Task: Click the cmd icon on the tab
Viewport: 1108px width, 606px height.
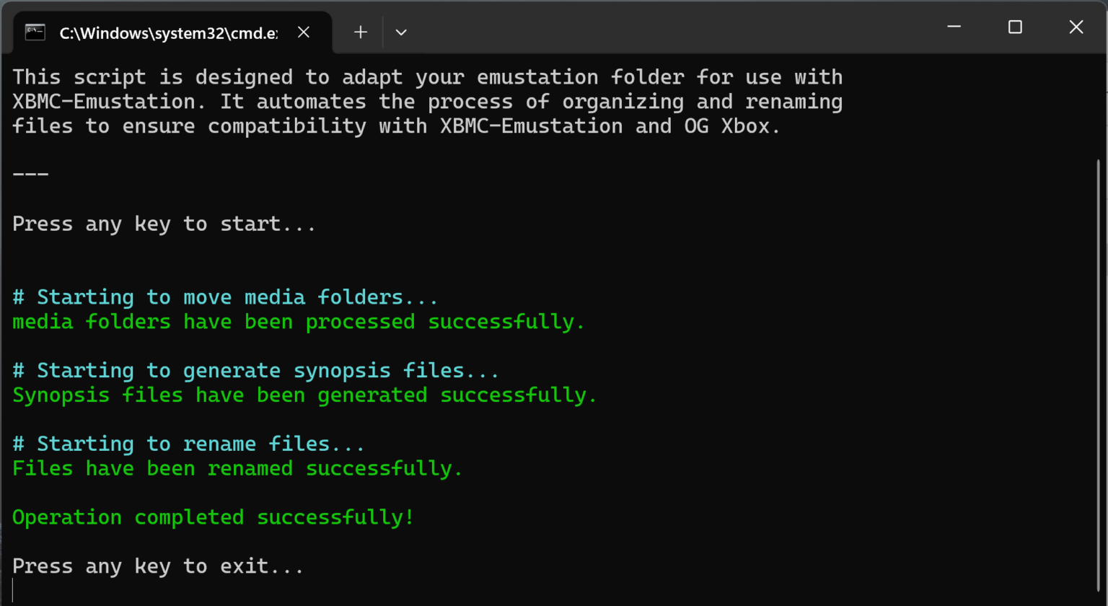Action: (35, 32)
